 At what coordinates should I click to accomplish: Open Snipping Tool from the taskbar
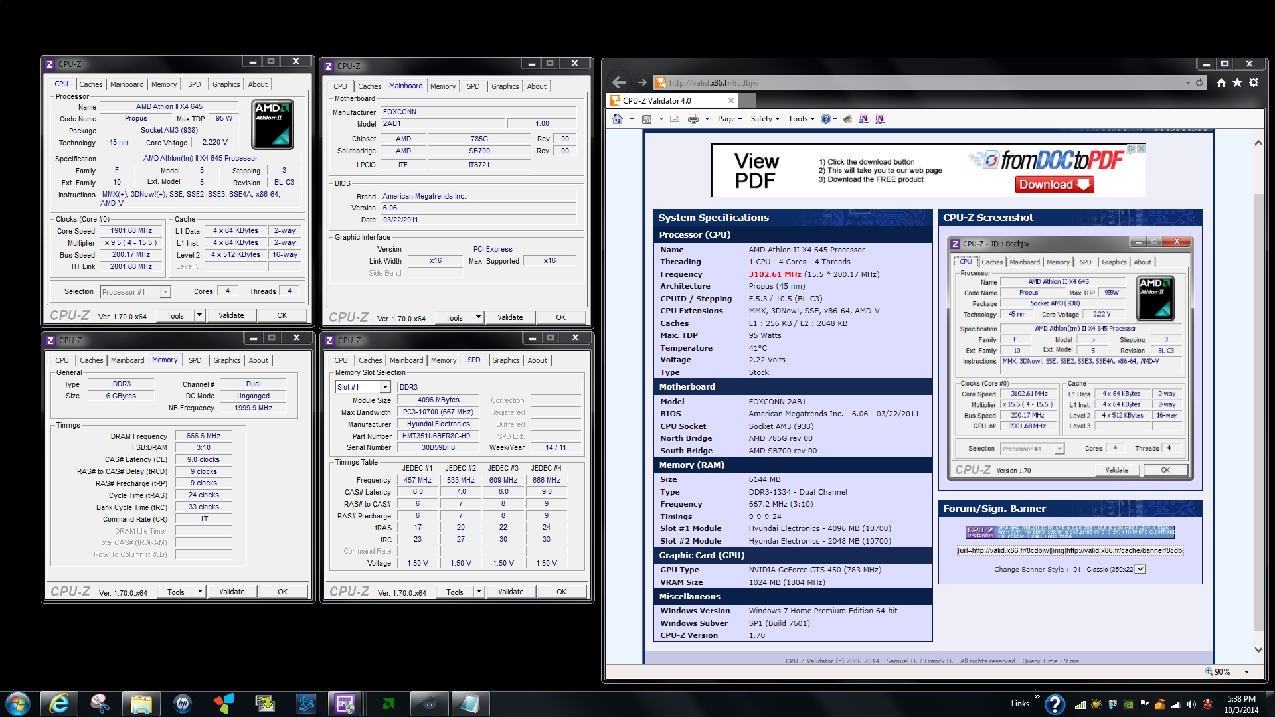pyautogui.click(x=100, y=703)
